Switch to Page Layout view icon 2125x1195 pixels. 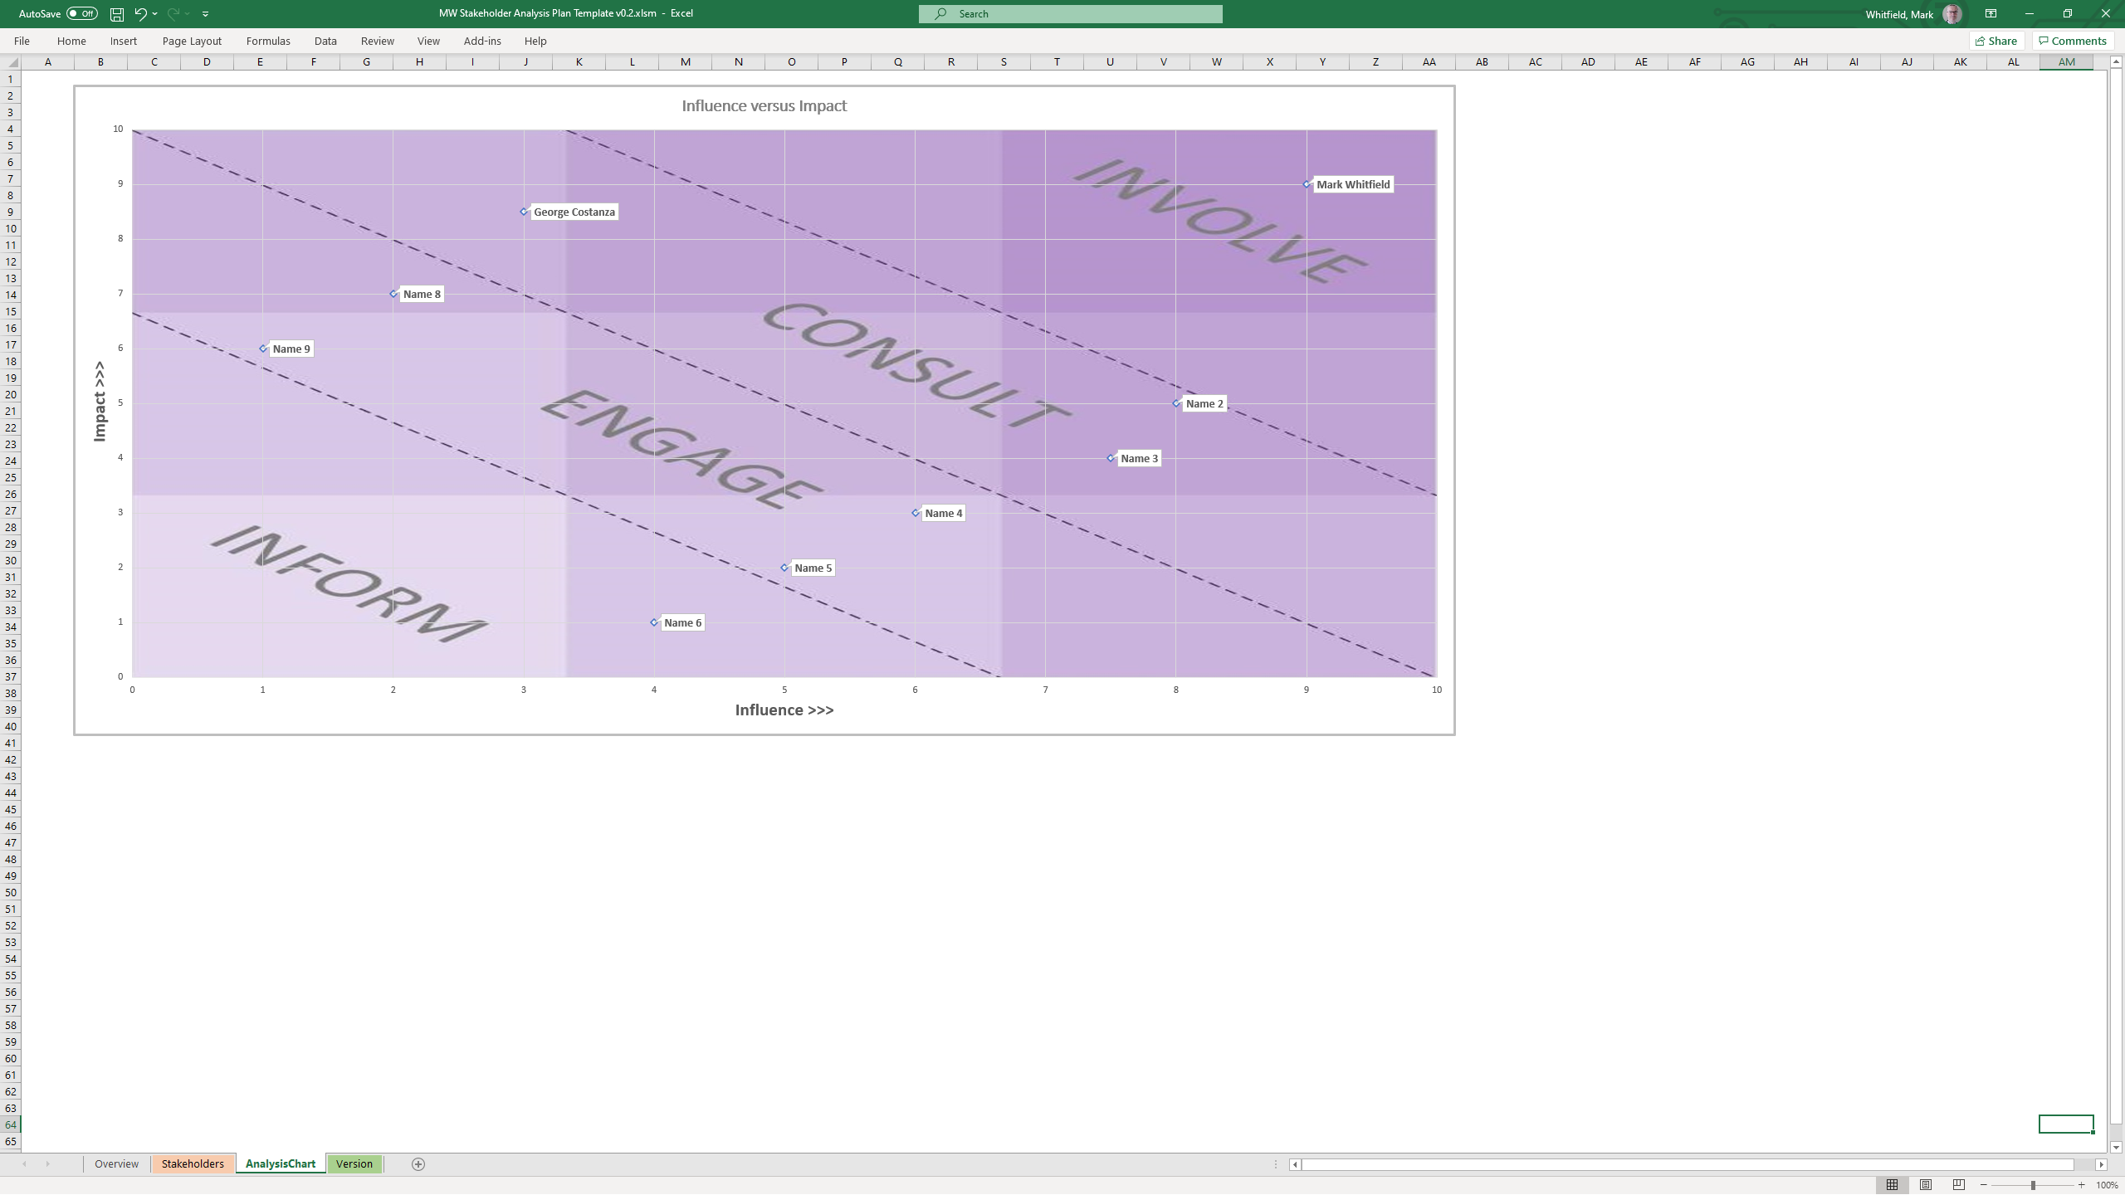[1925, 1185]
